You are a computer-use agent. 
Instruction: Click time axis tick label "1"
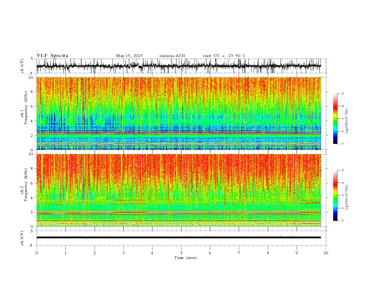tap(65, 253)
